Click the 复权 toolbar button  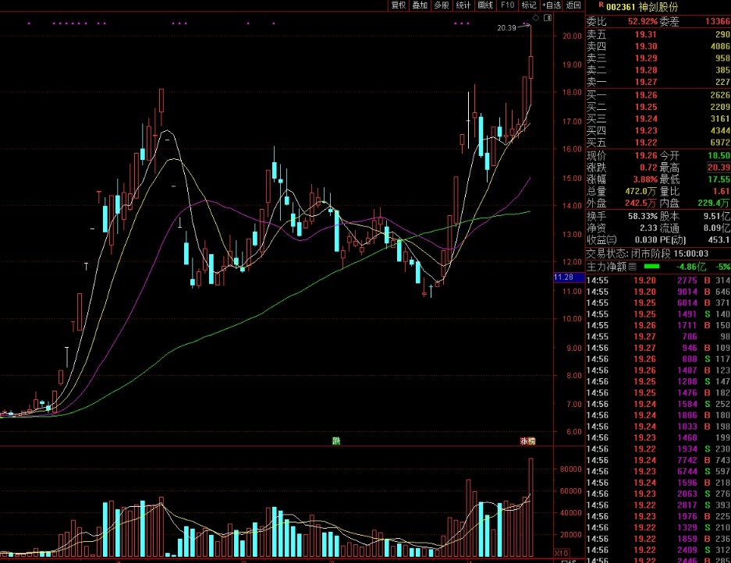pyautogui.click(x=399, y=5)
